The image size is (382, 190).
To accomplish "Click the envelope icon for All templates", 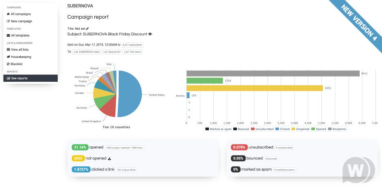I will (8, 35).
